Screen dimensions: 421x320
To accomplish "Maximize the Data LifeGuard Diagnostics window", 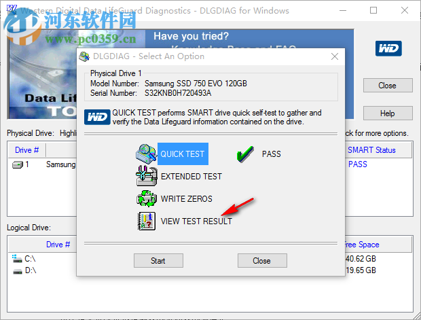I will 373,10.
